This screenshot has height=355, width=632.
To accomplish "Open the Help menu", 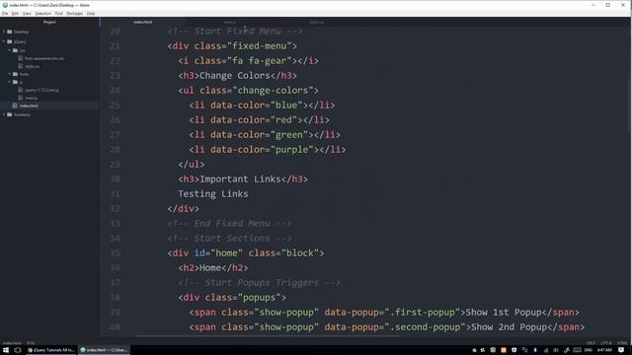I will 91,13.
